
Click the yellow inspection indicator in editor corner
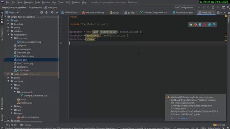click(x=226, y=16)
